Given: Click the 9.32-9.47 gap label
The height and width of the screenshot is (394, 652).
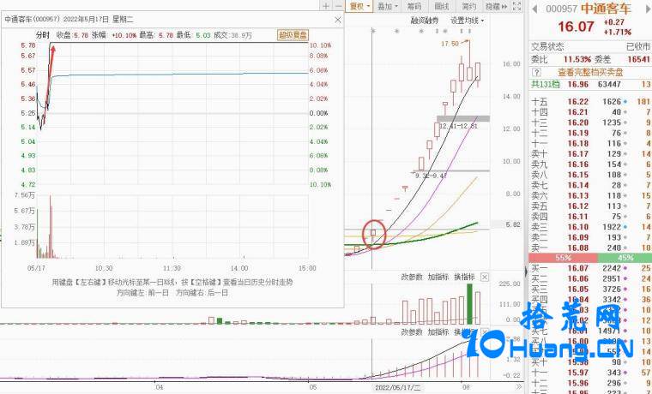Looking at the screenshot, I should click(x=431, y=176).
